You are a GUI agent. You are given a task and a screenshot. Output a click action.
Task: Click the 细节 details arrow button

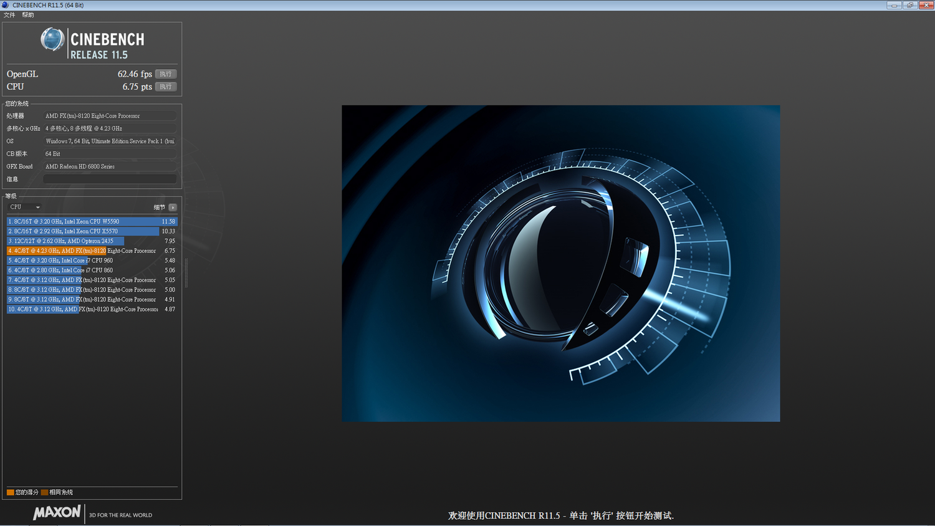pyautogui.click(x=173, y=208)
